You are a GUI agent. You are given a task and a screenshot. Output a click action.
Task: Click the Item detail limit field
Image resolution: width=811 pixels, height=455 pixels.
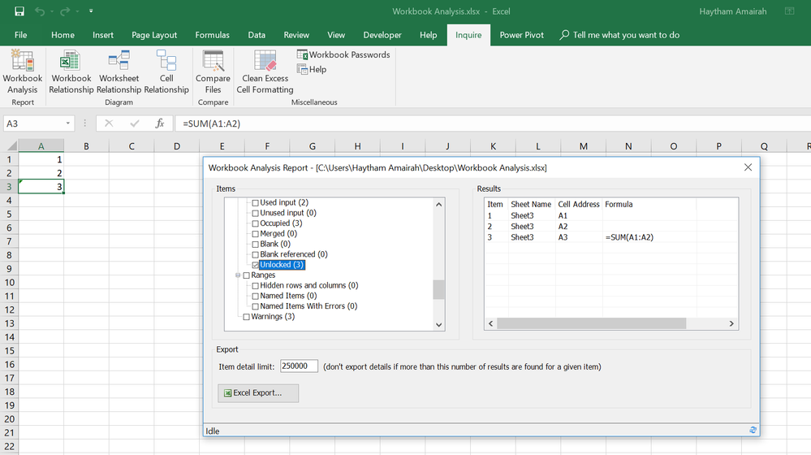click(x=299, y=366)
